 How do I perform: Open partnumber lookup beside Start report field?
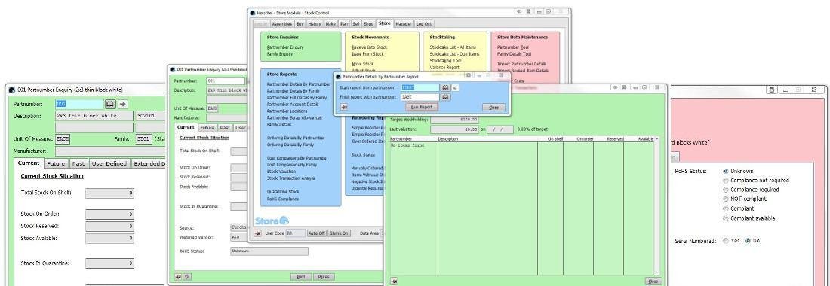pyautogui.click(x=446, y=87)
